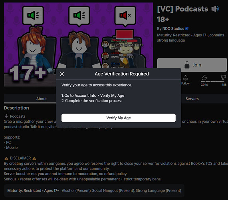This screenshot has width=228, height=200.
Task: Click the [VC] Podcasts 18+ title
Action: pos(182,14)
